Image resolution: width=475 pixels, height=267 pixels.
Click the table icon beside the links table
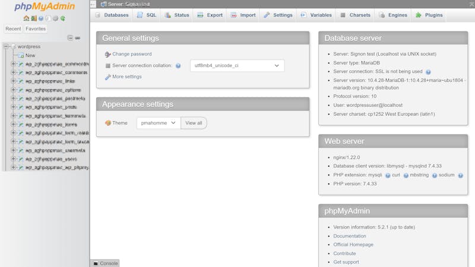(x=21, y=81)
